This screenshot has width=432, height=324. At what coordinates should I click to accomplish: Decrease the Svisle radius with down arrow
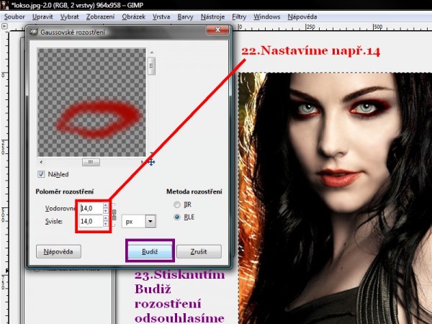(106, 224)
